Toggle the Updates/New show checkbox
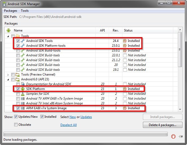The image size is (187, 145). 16,117
